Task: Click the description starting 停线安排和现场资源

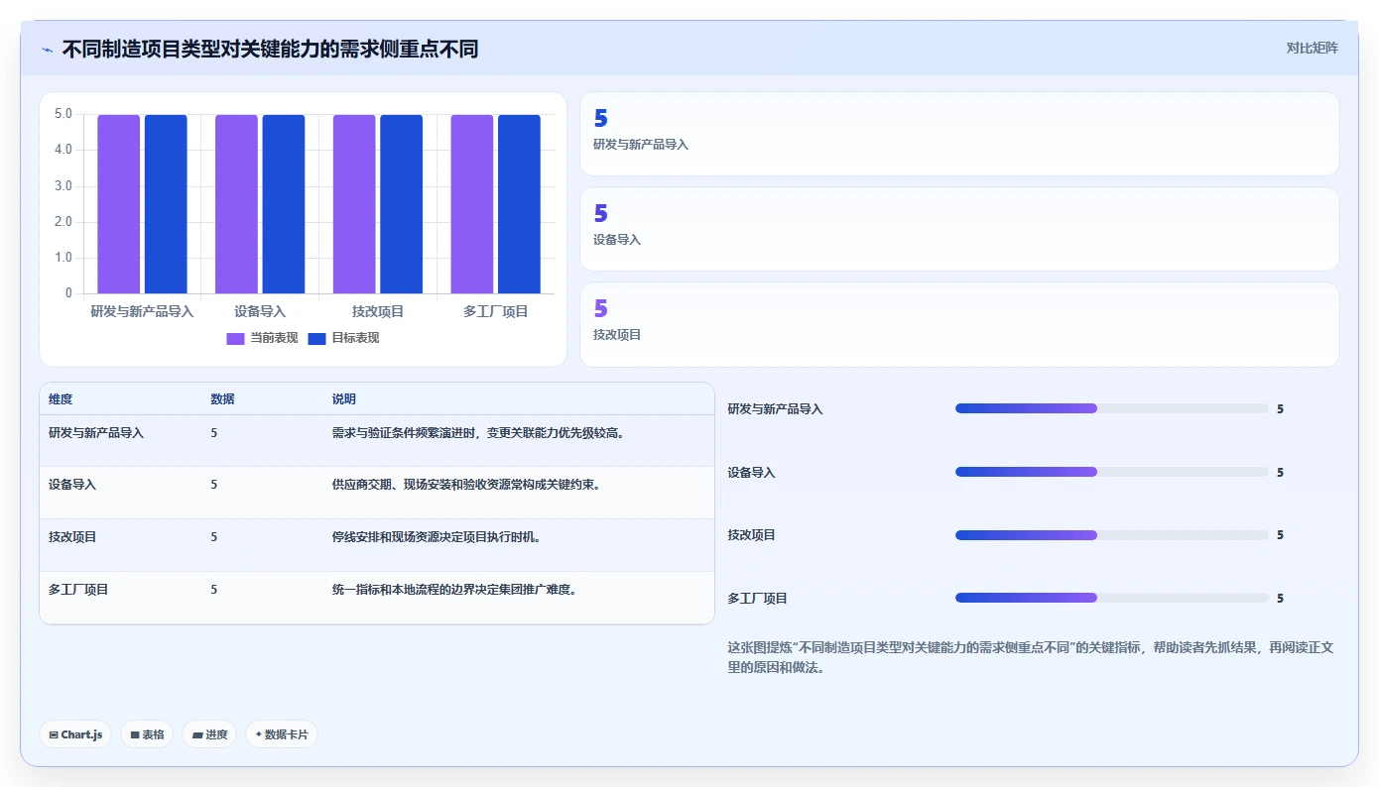Action: coord(436,537)
